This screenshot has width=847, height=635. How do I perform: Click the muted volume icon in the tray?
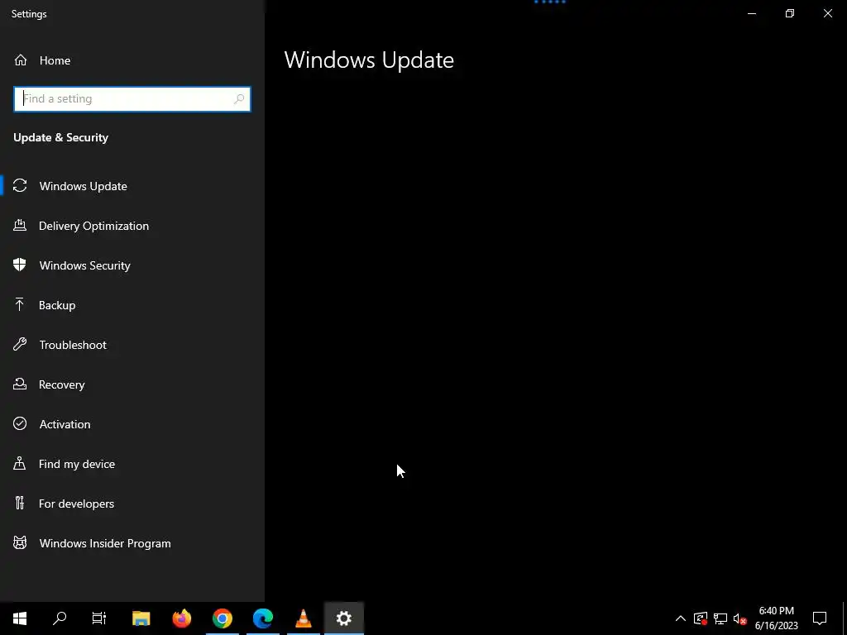(739, 618)
